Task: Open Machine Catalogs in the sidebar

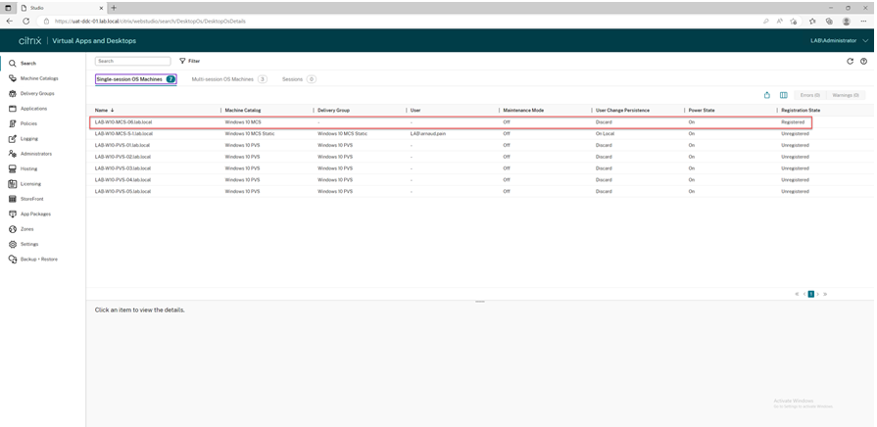Action: pyautogui.click(x=39, y=78)
